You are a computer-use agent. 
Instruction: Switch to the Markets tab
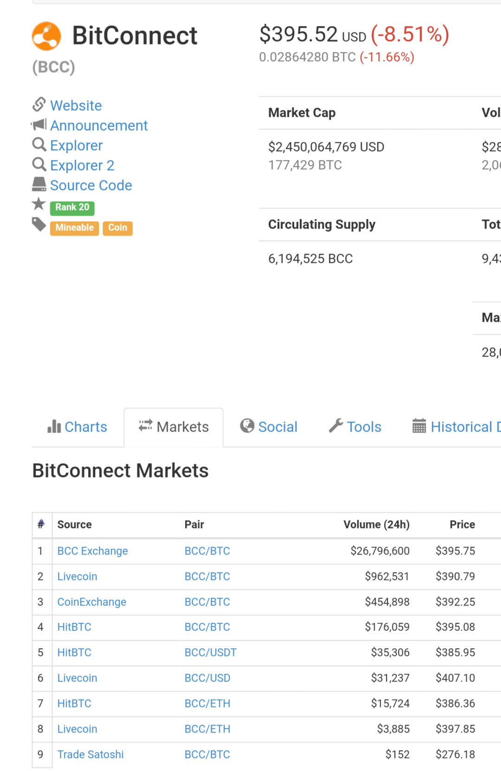[x=173, y=427]
